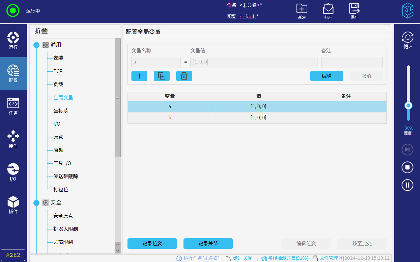Screen dimensions: 420x262
Task: Click the delete variable trash icon
Action: coord(184,76)
